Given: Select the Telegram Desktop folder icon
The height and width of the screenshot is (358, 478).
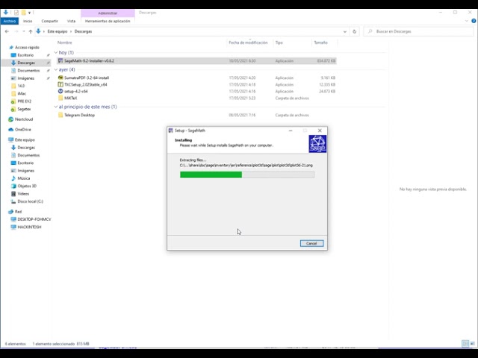Looking at the screenshot, I should click(60, 115).
